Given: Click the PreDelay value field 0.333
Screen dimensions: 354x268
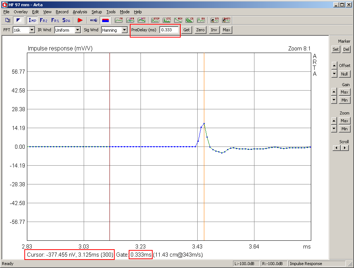Looking at the screenshot, I should click(169, 30).
